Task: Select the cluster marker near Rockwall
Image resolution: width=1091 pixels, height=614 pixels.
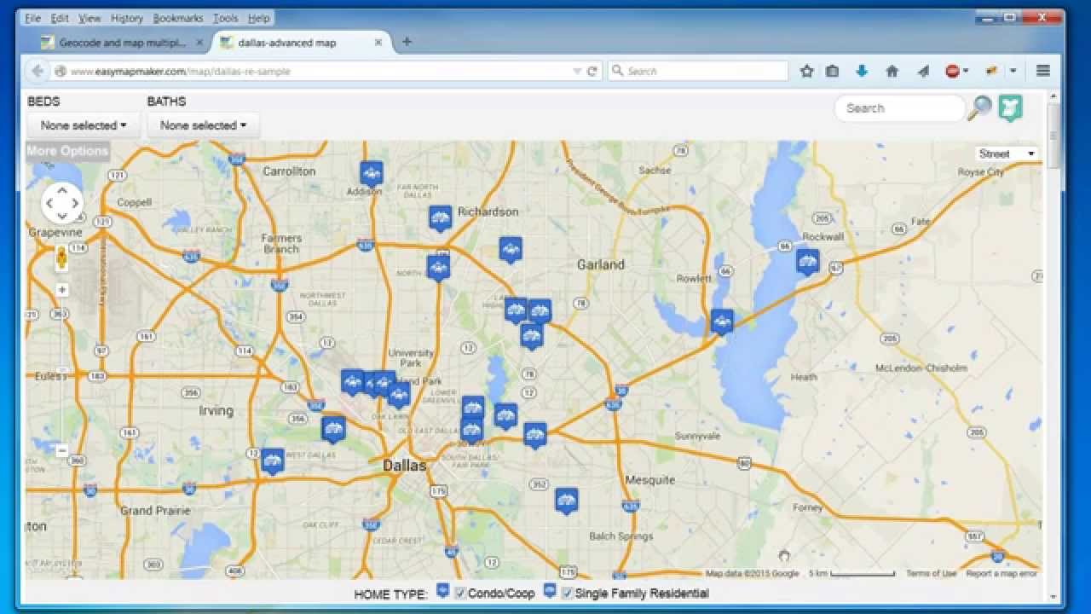Action: (807, 261)
